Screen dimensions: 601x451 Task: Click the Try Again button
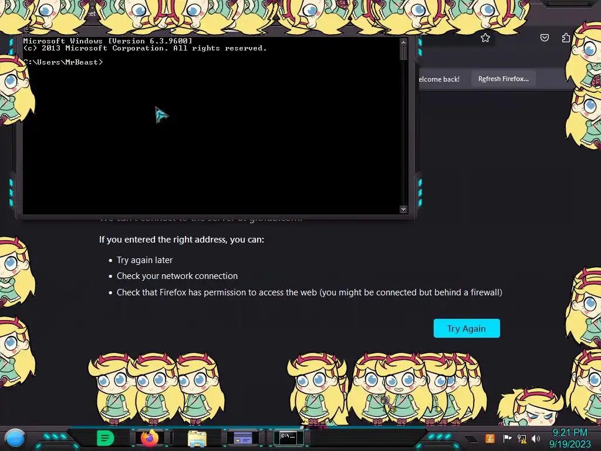pyautogui.click(x=467, y=328)
